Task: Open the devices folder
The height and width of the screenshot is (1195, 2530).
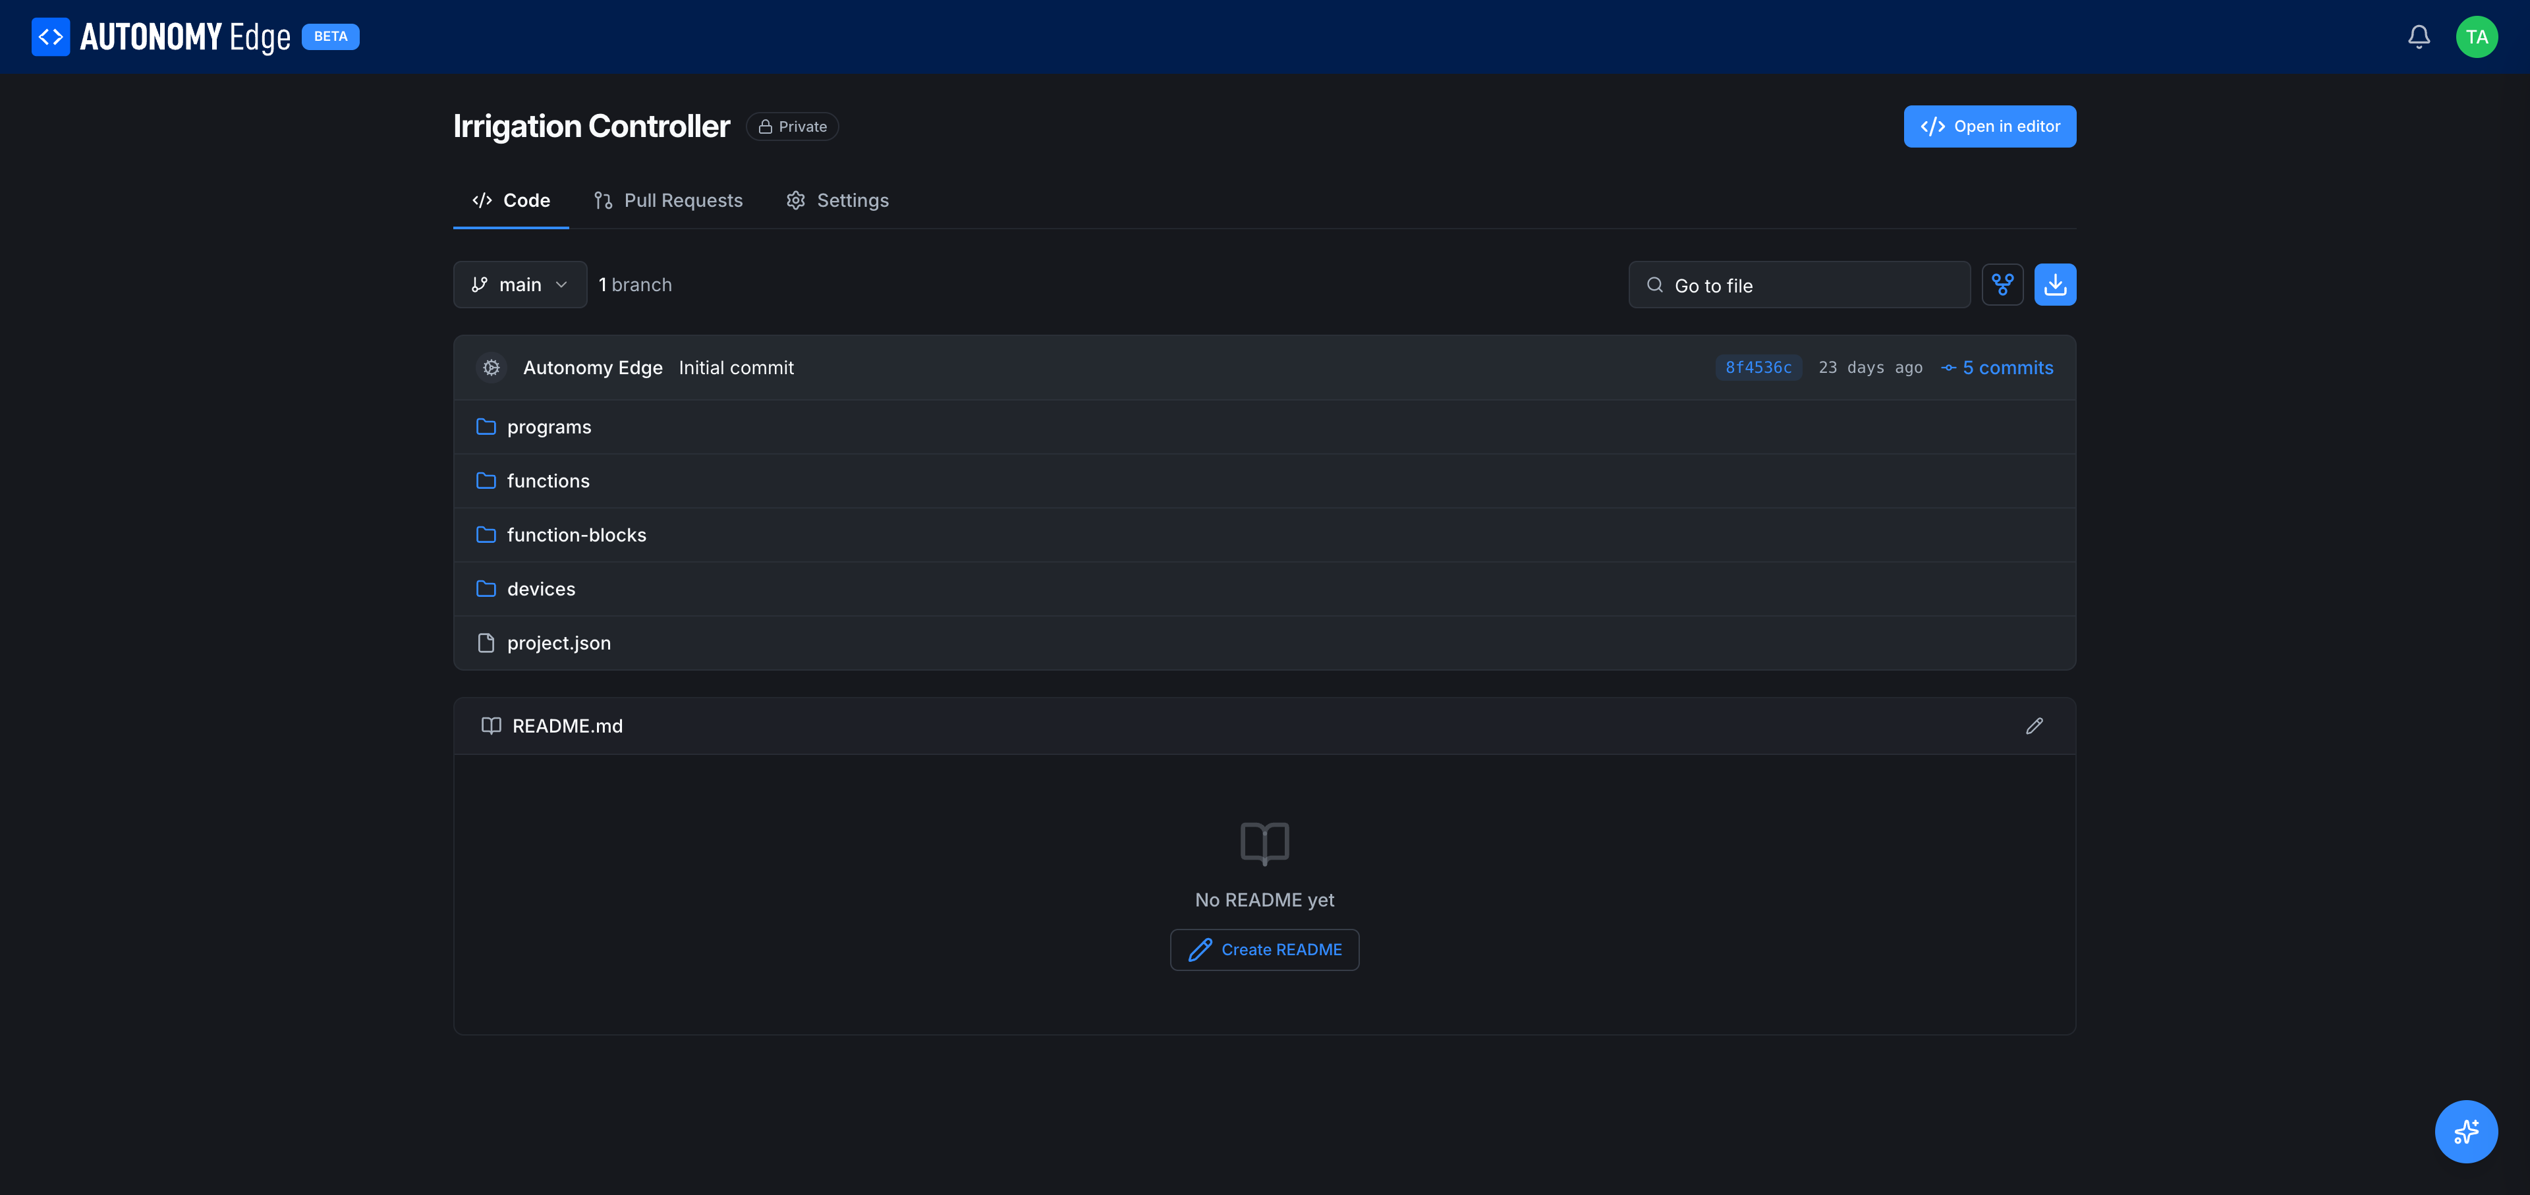Action: click(x=1264, y=588)
